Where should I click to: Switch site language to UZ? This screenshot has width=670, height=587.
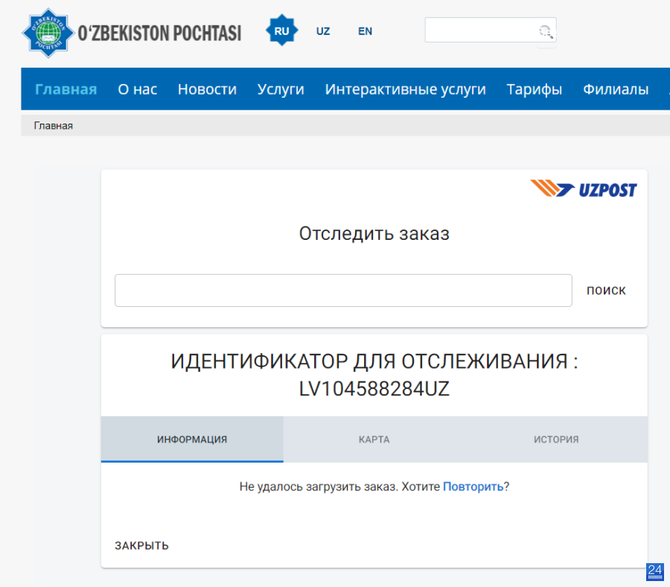[323, 31]
